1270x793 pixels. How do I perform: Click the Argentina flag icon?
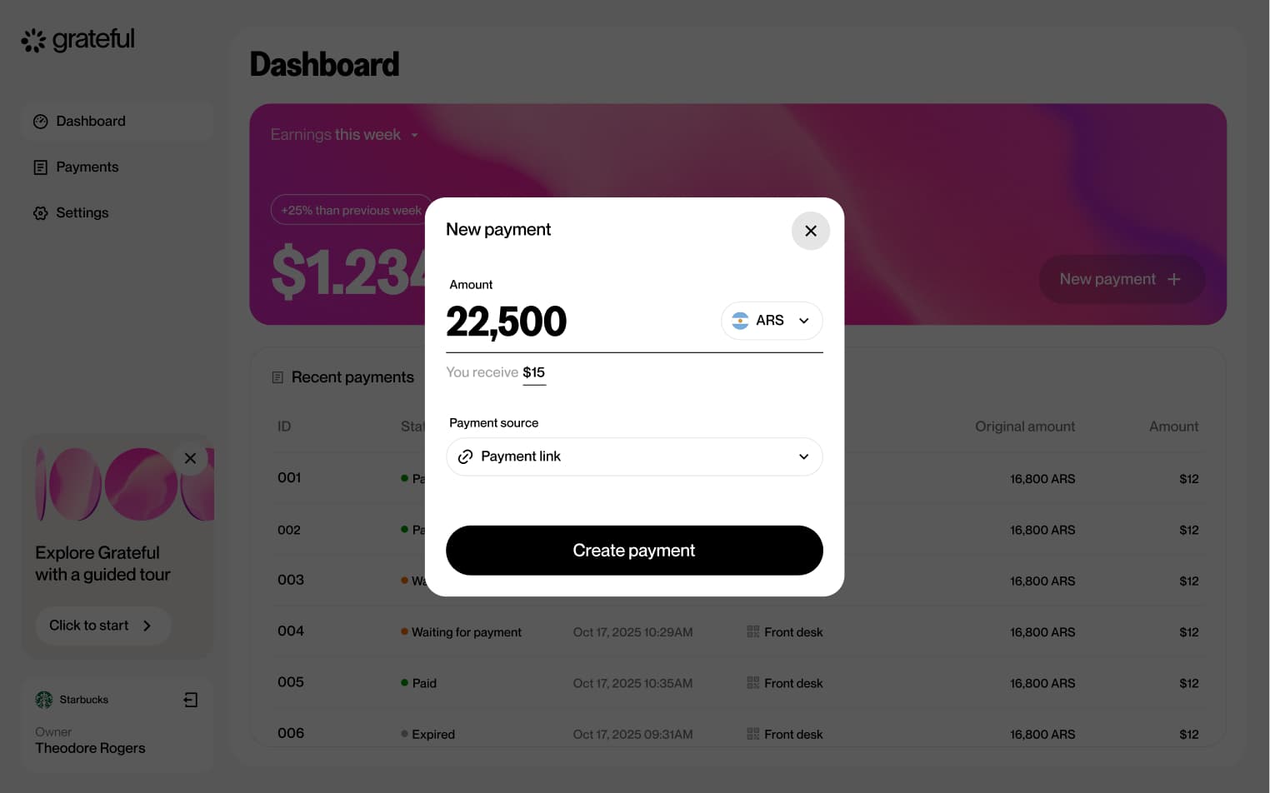click(740, 321)
